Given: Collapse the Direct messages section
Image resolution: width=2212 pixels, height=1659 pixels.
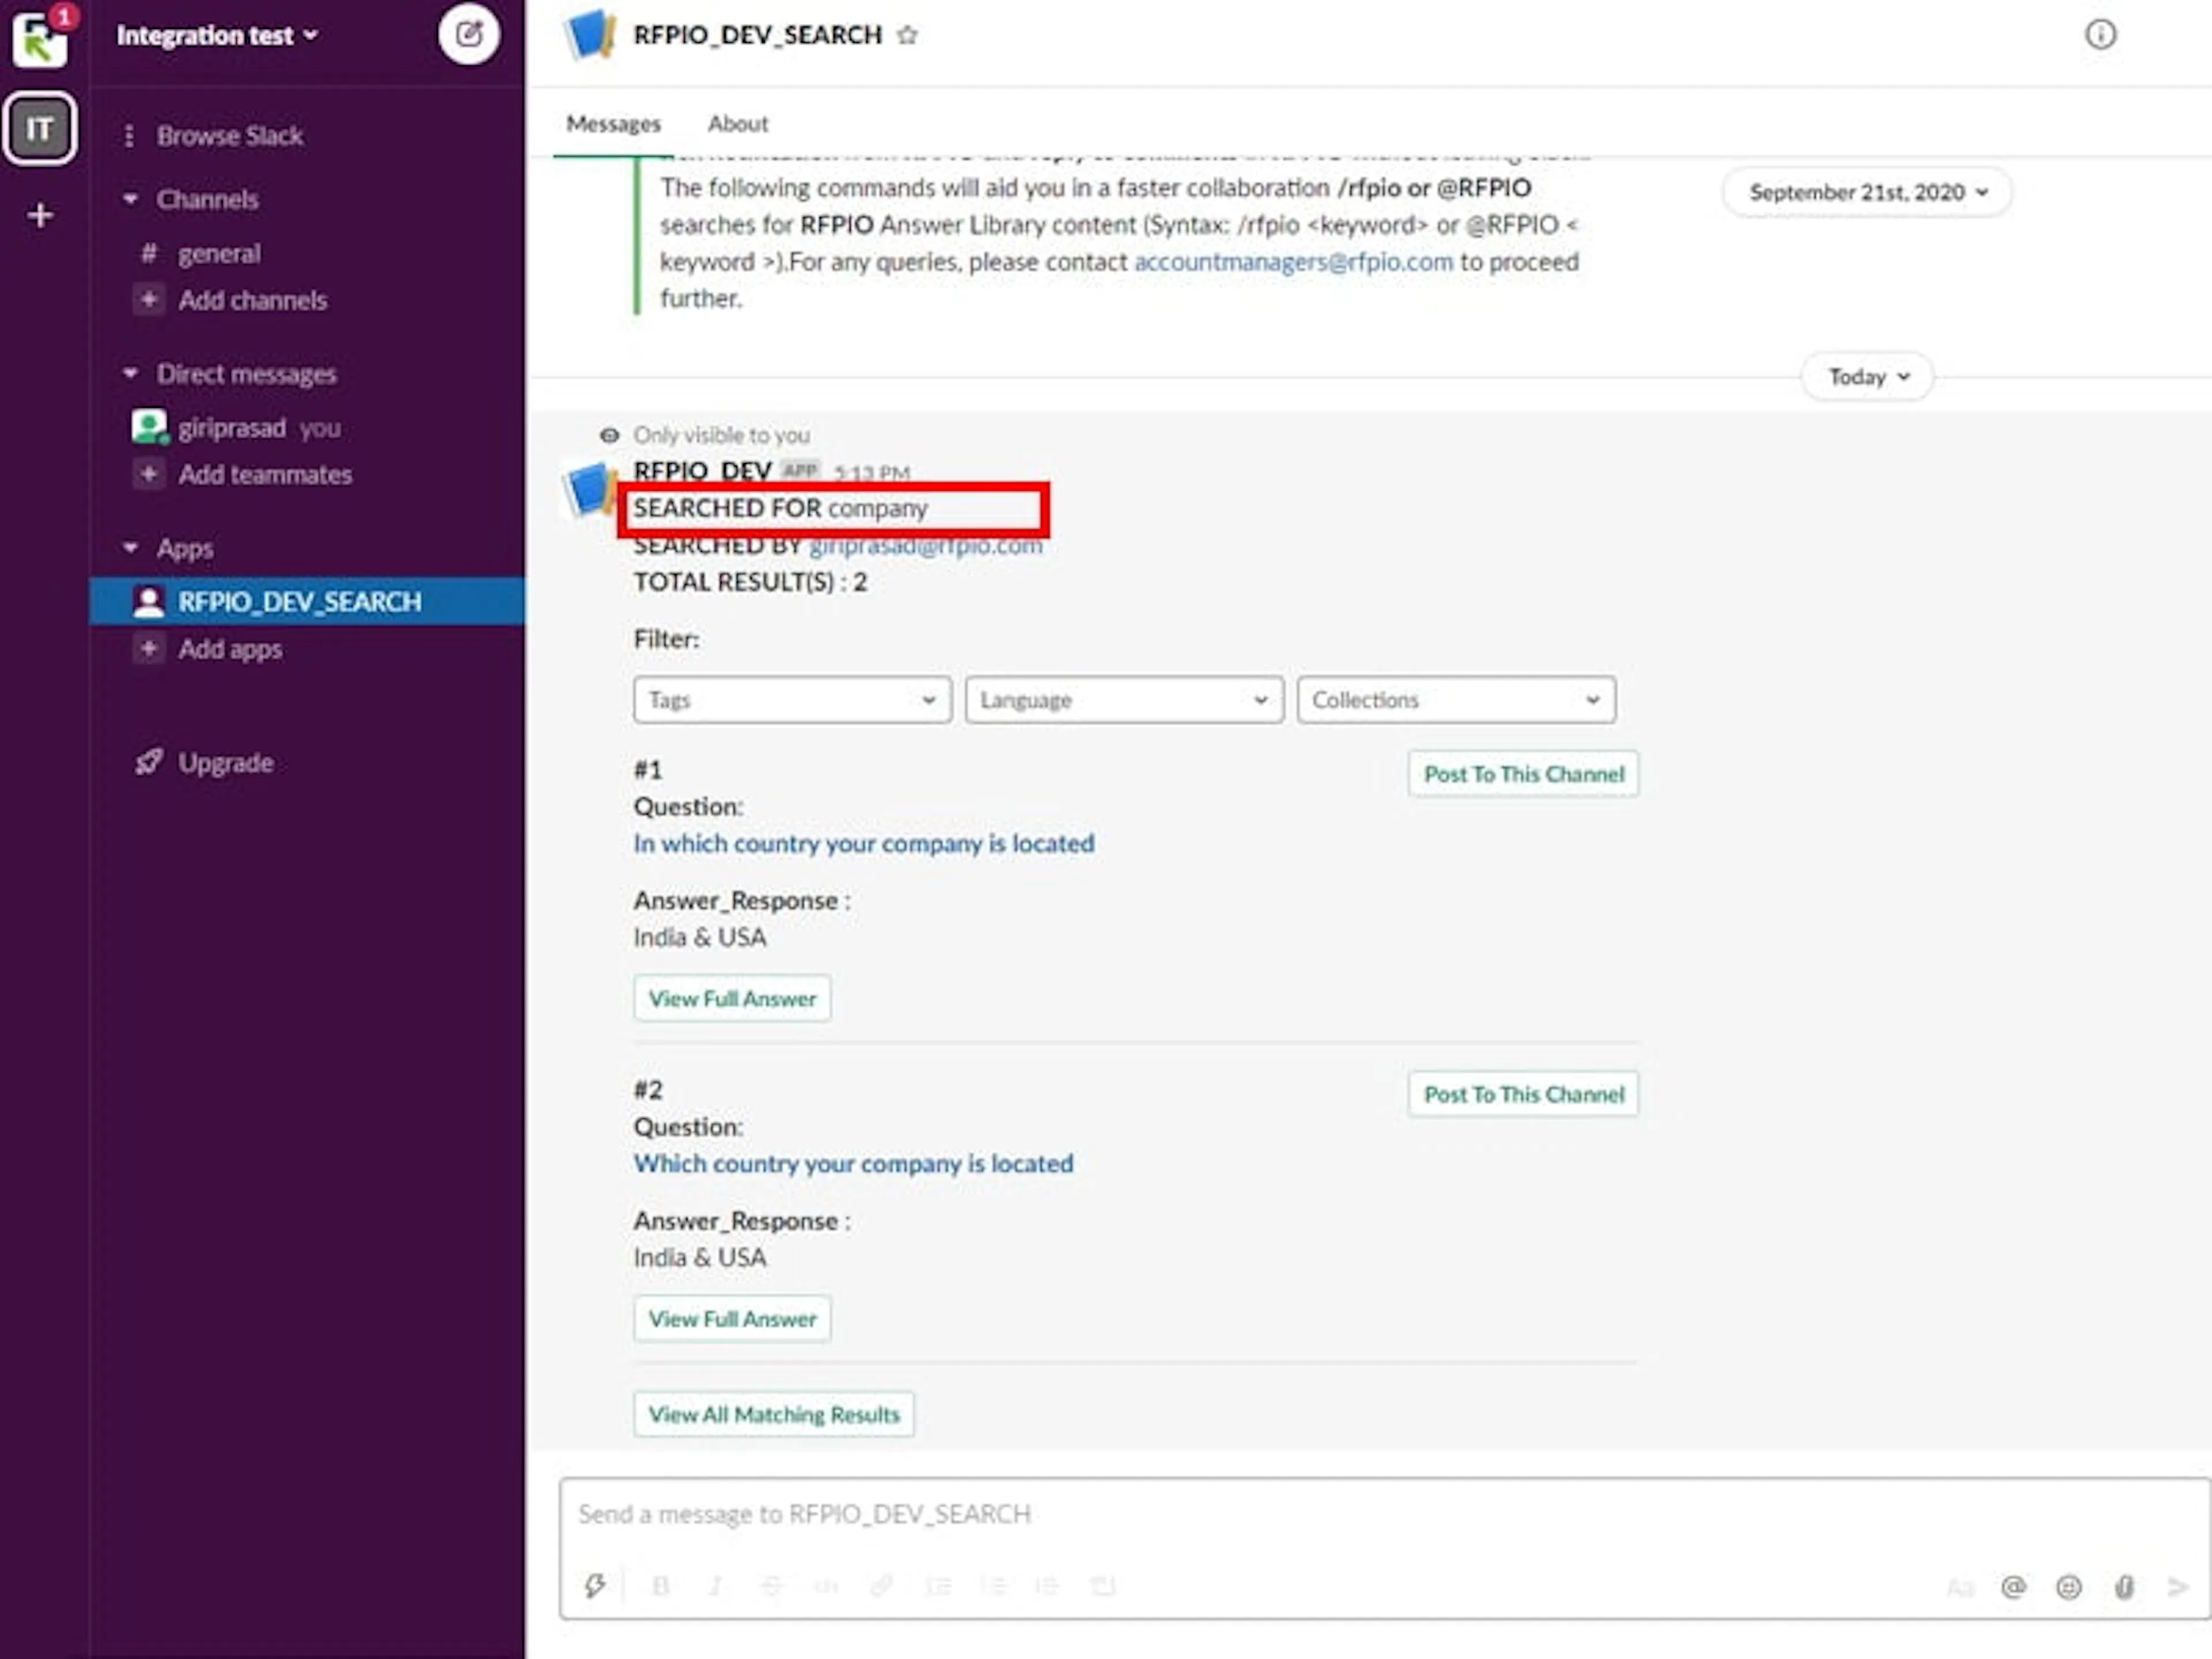Looking at the screenshot, I should (131, 374).
